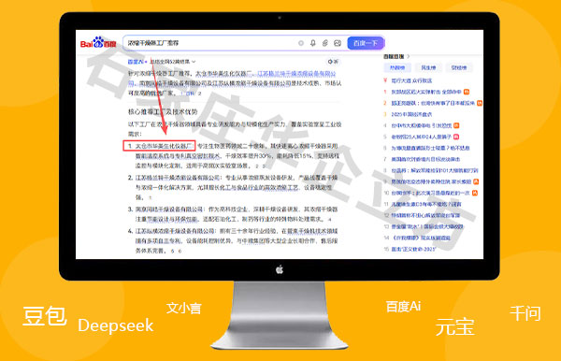Switch to the 热搜榜 tab
Screen dimensions: 561x361
coord(397,67)
